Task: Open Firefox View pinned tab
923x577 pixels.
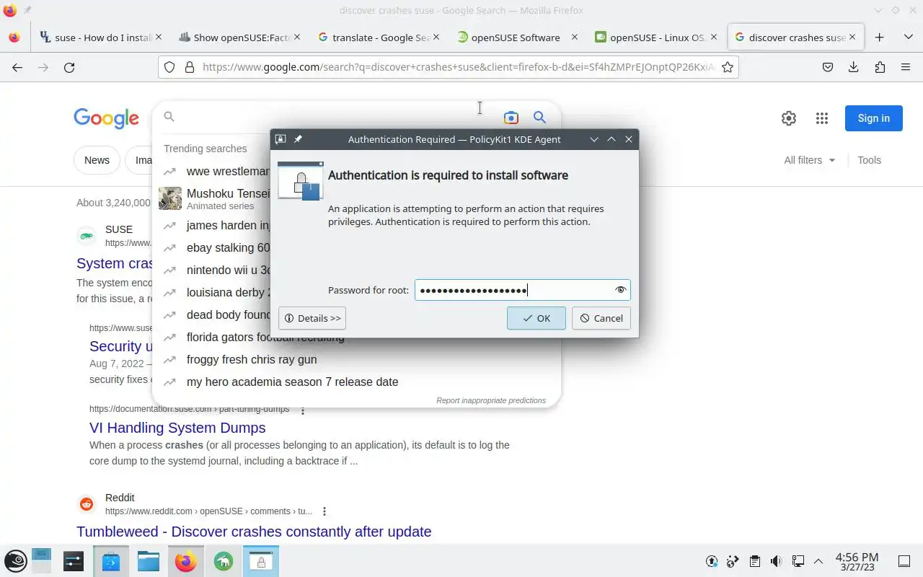Action: pyautogui.click(x=14, y=38)
